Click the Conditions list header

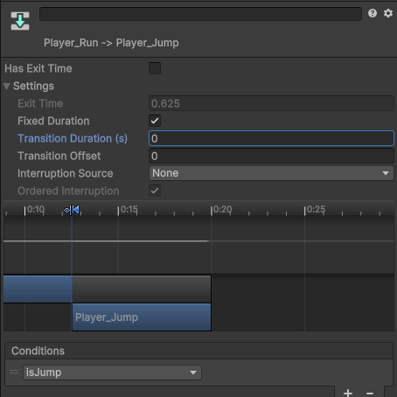click(199, 351)
